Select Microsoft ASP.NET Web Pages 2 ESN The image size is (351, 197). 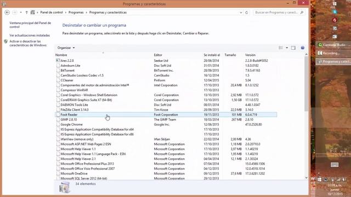coord(166,144)
